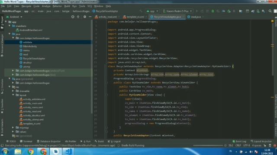
Task: Select the adddata class in tree
Action: 26,42
